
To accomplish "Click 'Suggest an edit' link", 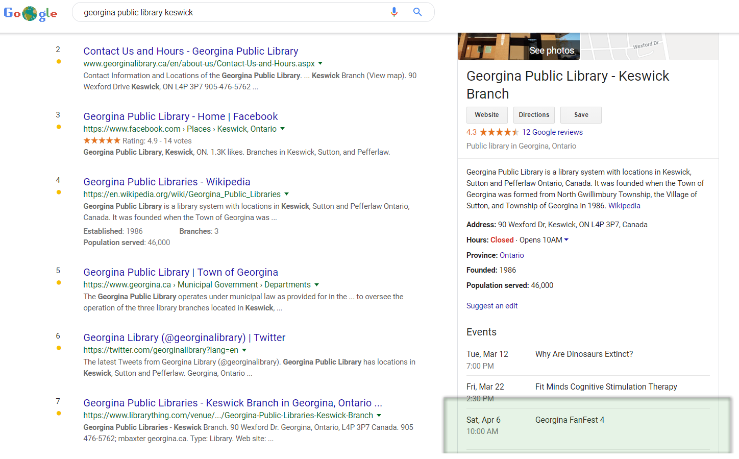I will tap(492, 306).
